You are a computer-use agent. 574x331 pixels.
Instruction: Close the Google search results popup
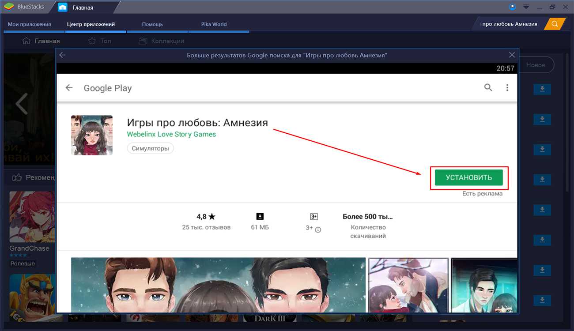(x=512, y=55)
